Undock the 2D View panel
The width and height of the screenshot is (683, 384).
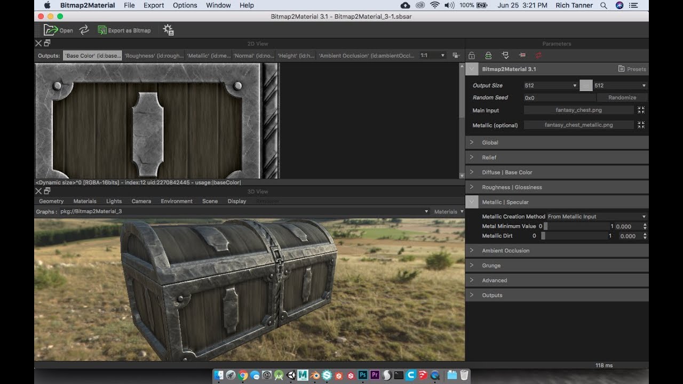click(47, 43)
